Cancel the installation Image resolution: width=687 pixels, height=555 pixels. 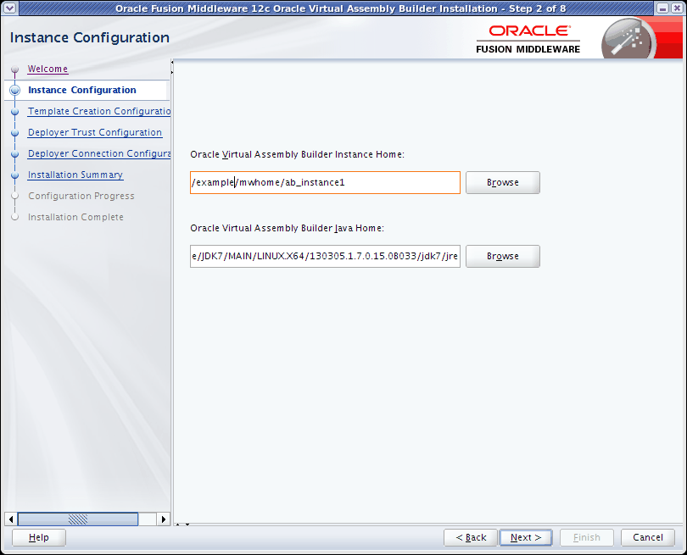point(648,537)
